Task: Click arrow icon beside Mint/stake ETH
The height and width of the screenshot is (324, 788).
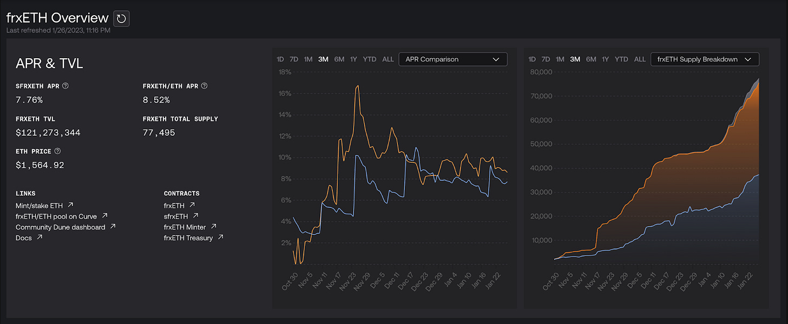Action: click(x=70, y=205)
